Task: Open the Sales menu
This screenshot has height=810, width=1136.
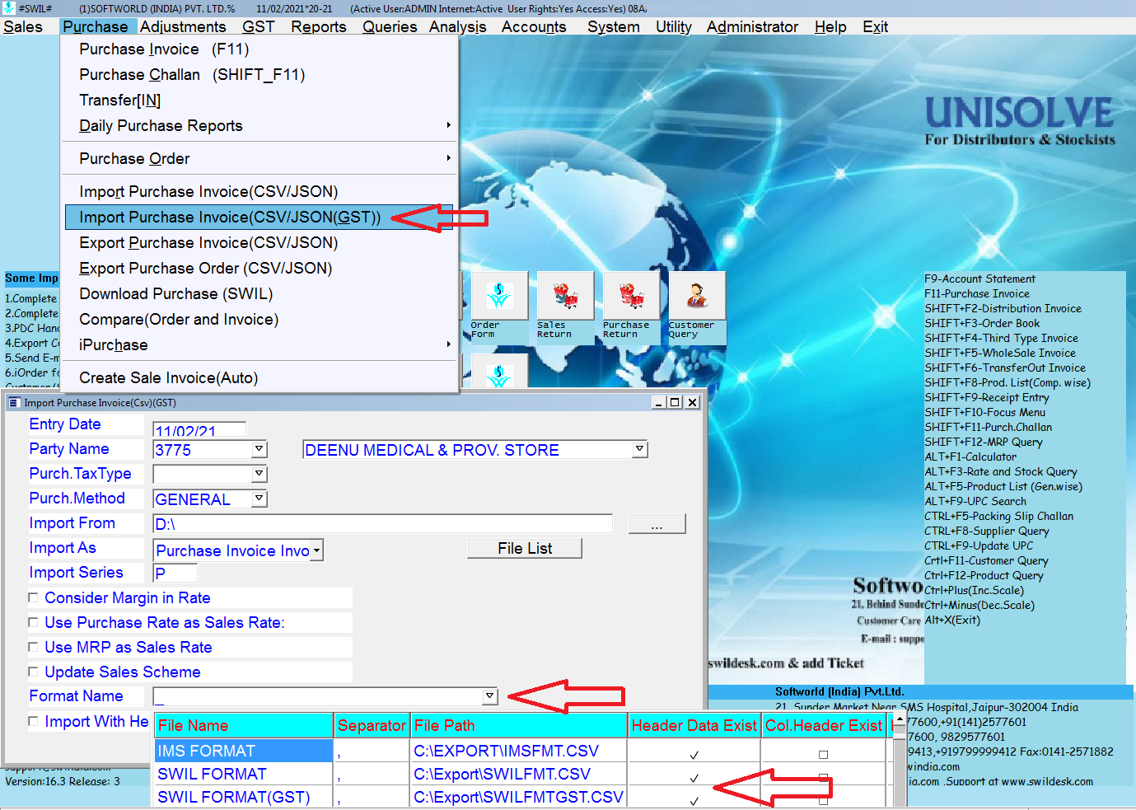Action: pyautogui.click(x=23, y=26)
